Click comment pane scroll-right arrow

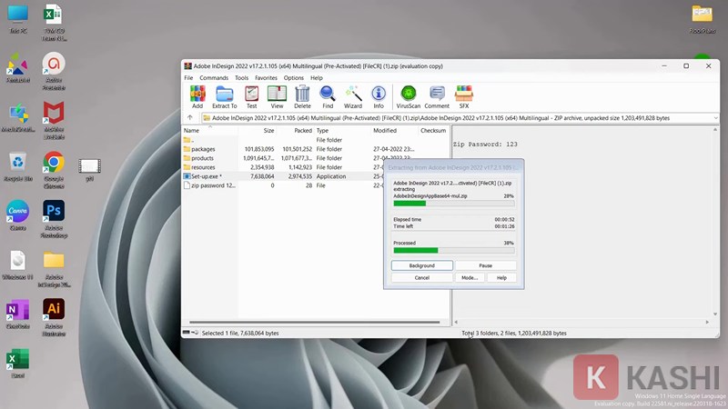point(707,322)
